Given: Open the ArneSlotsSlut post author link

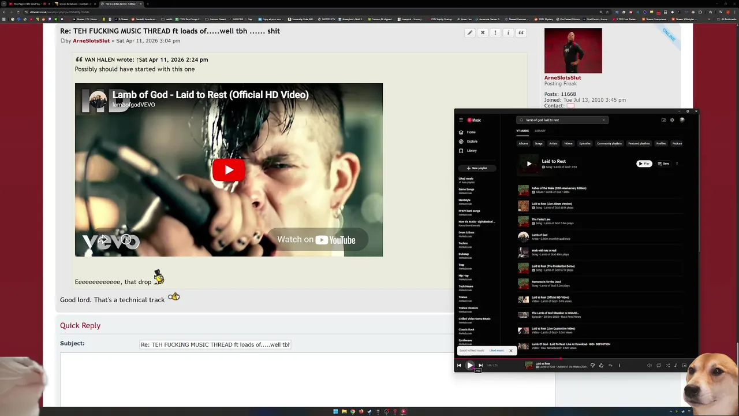Looking at the screenshot, I should tap(91, 41).
